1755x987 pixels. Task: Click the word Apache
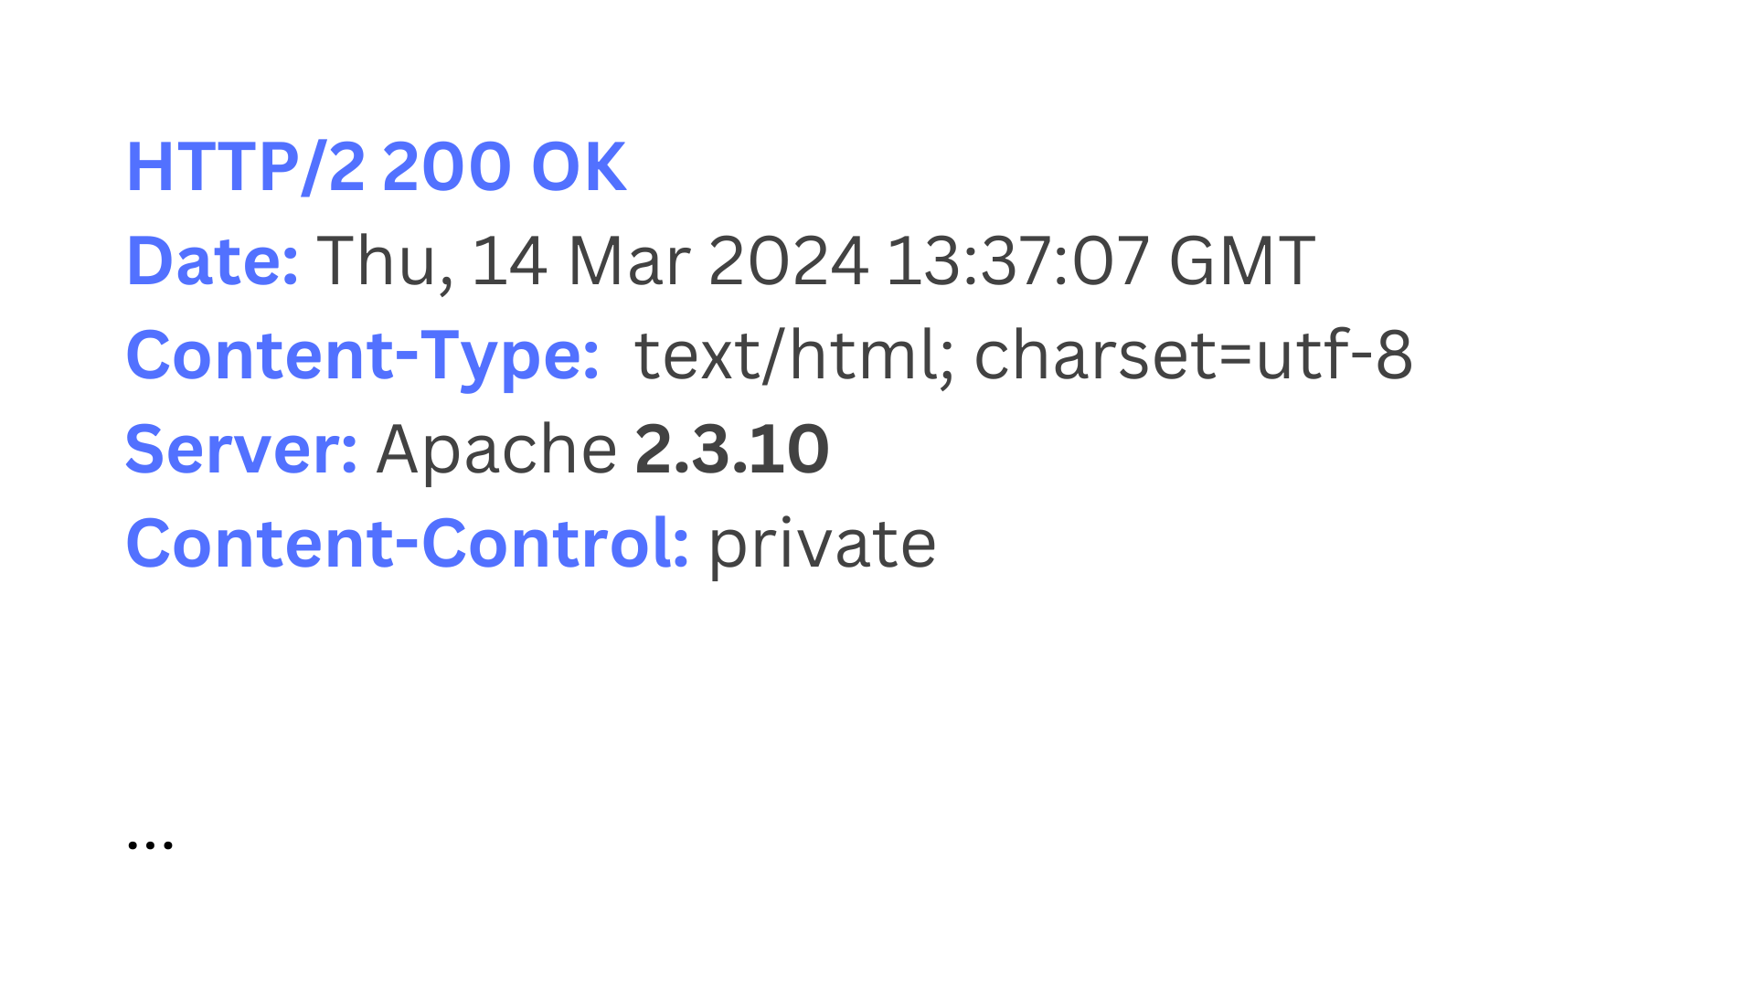[x=496, y=451]
